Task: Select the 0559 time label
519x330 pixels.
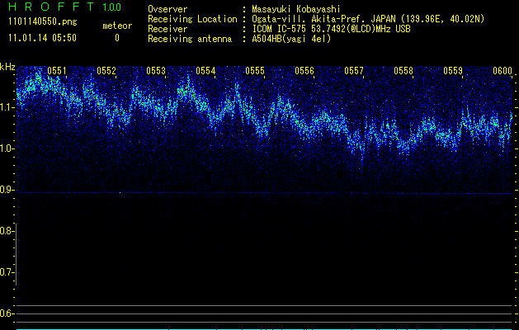Action: point(453,71)
